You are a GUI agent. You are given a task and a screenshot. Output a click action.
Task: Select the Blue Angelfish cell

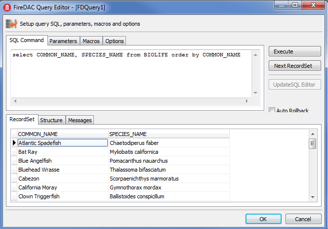coord(63,161)
